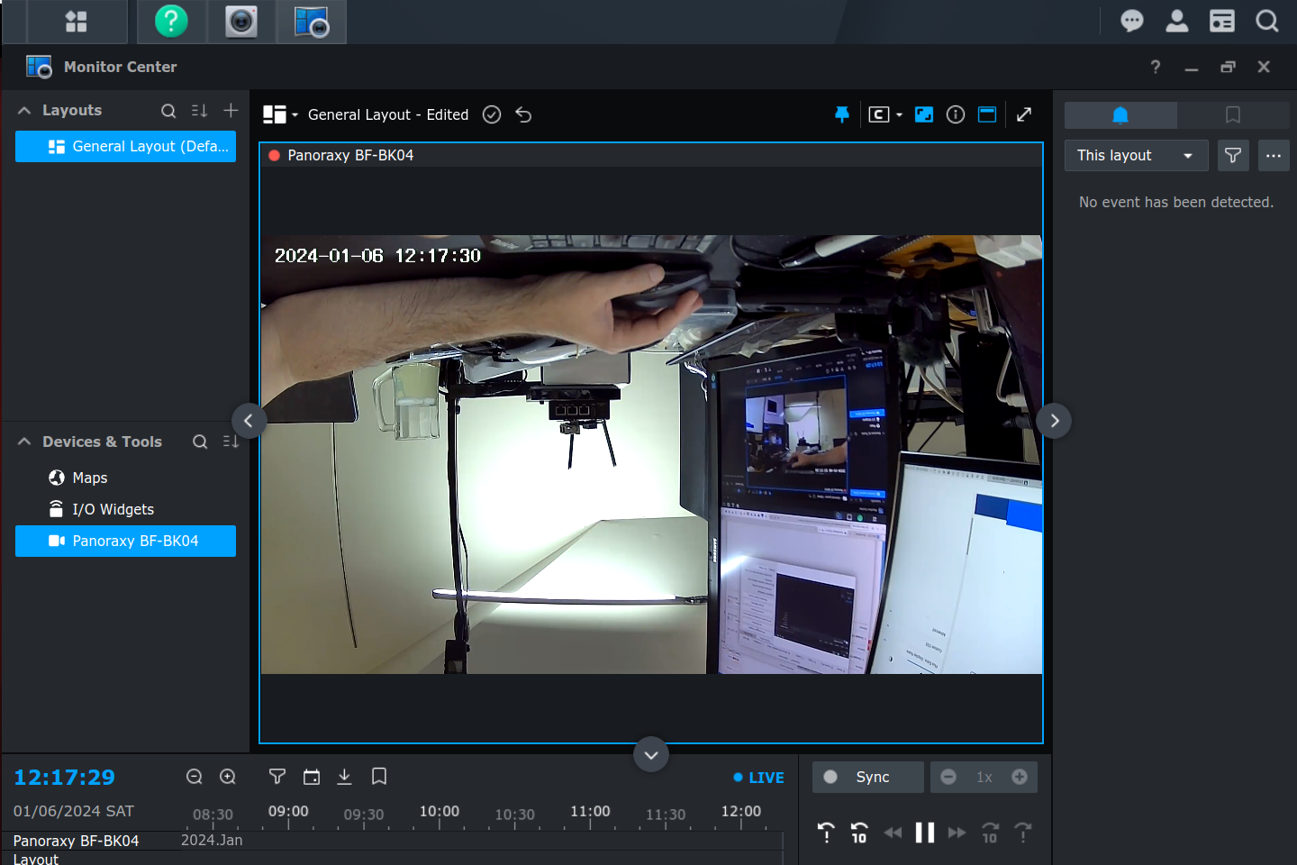Download recording from the timeline toolbar
Image resolution: width=1297 pixels, height=865 pixels.
tap(344, 777)
